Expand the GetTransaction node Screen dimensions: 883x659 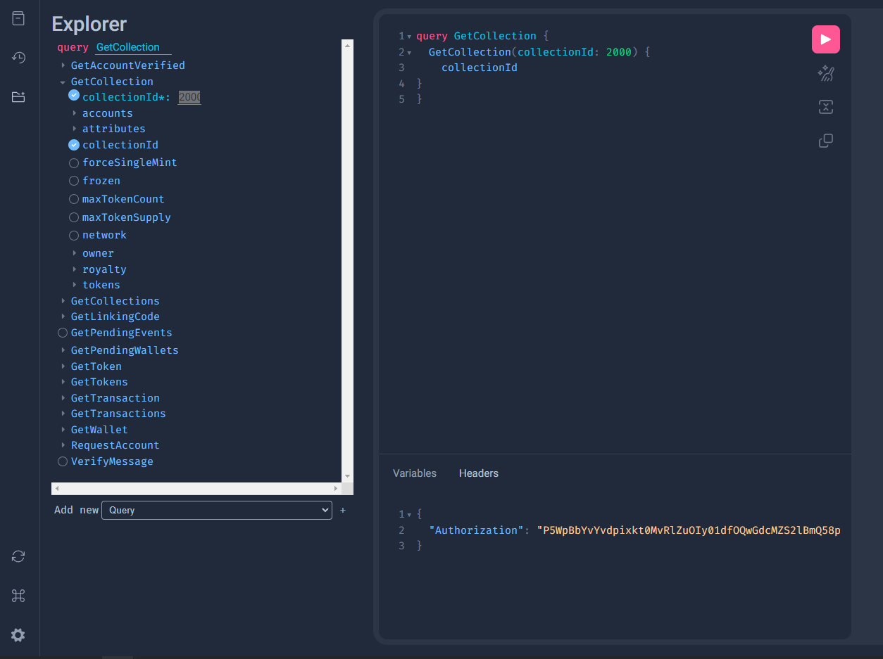coord(63,398)
